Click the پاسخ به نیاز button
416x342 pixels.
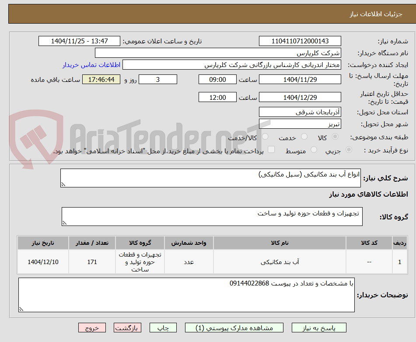(319, 328)
